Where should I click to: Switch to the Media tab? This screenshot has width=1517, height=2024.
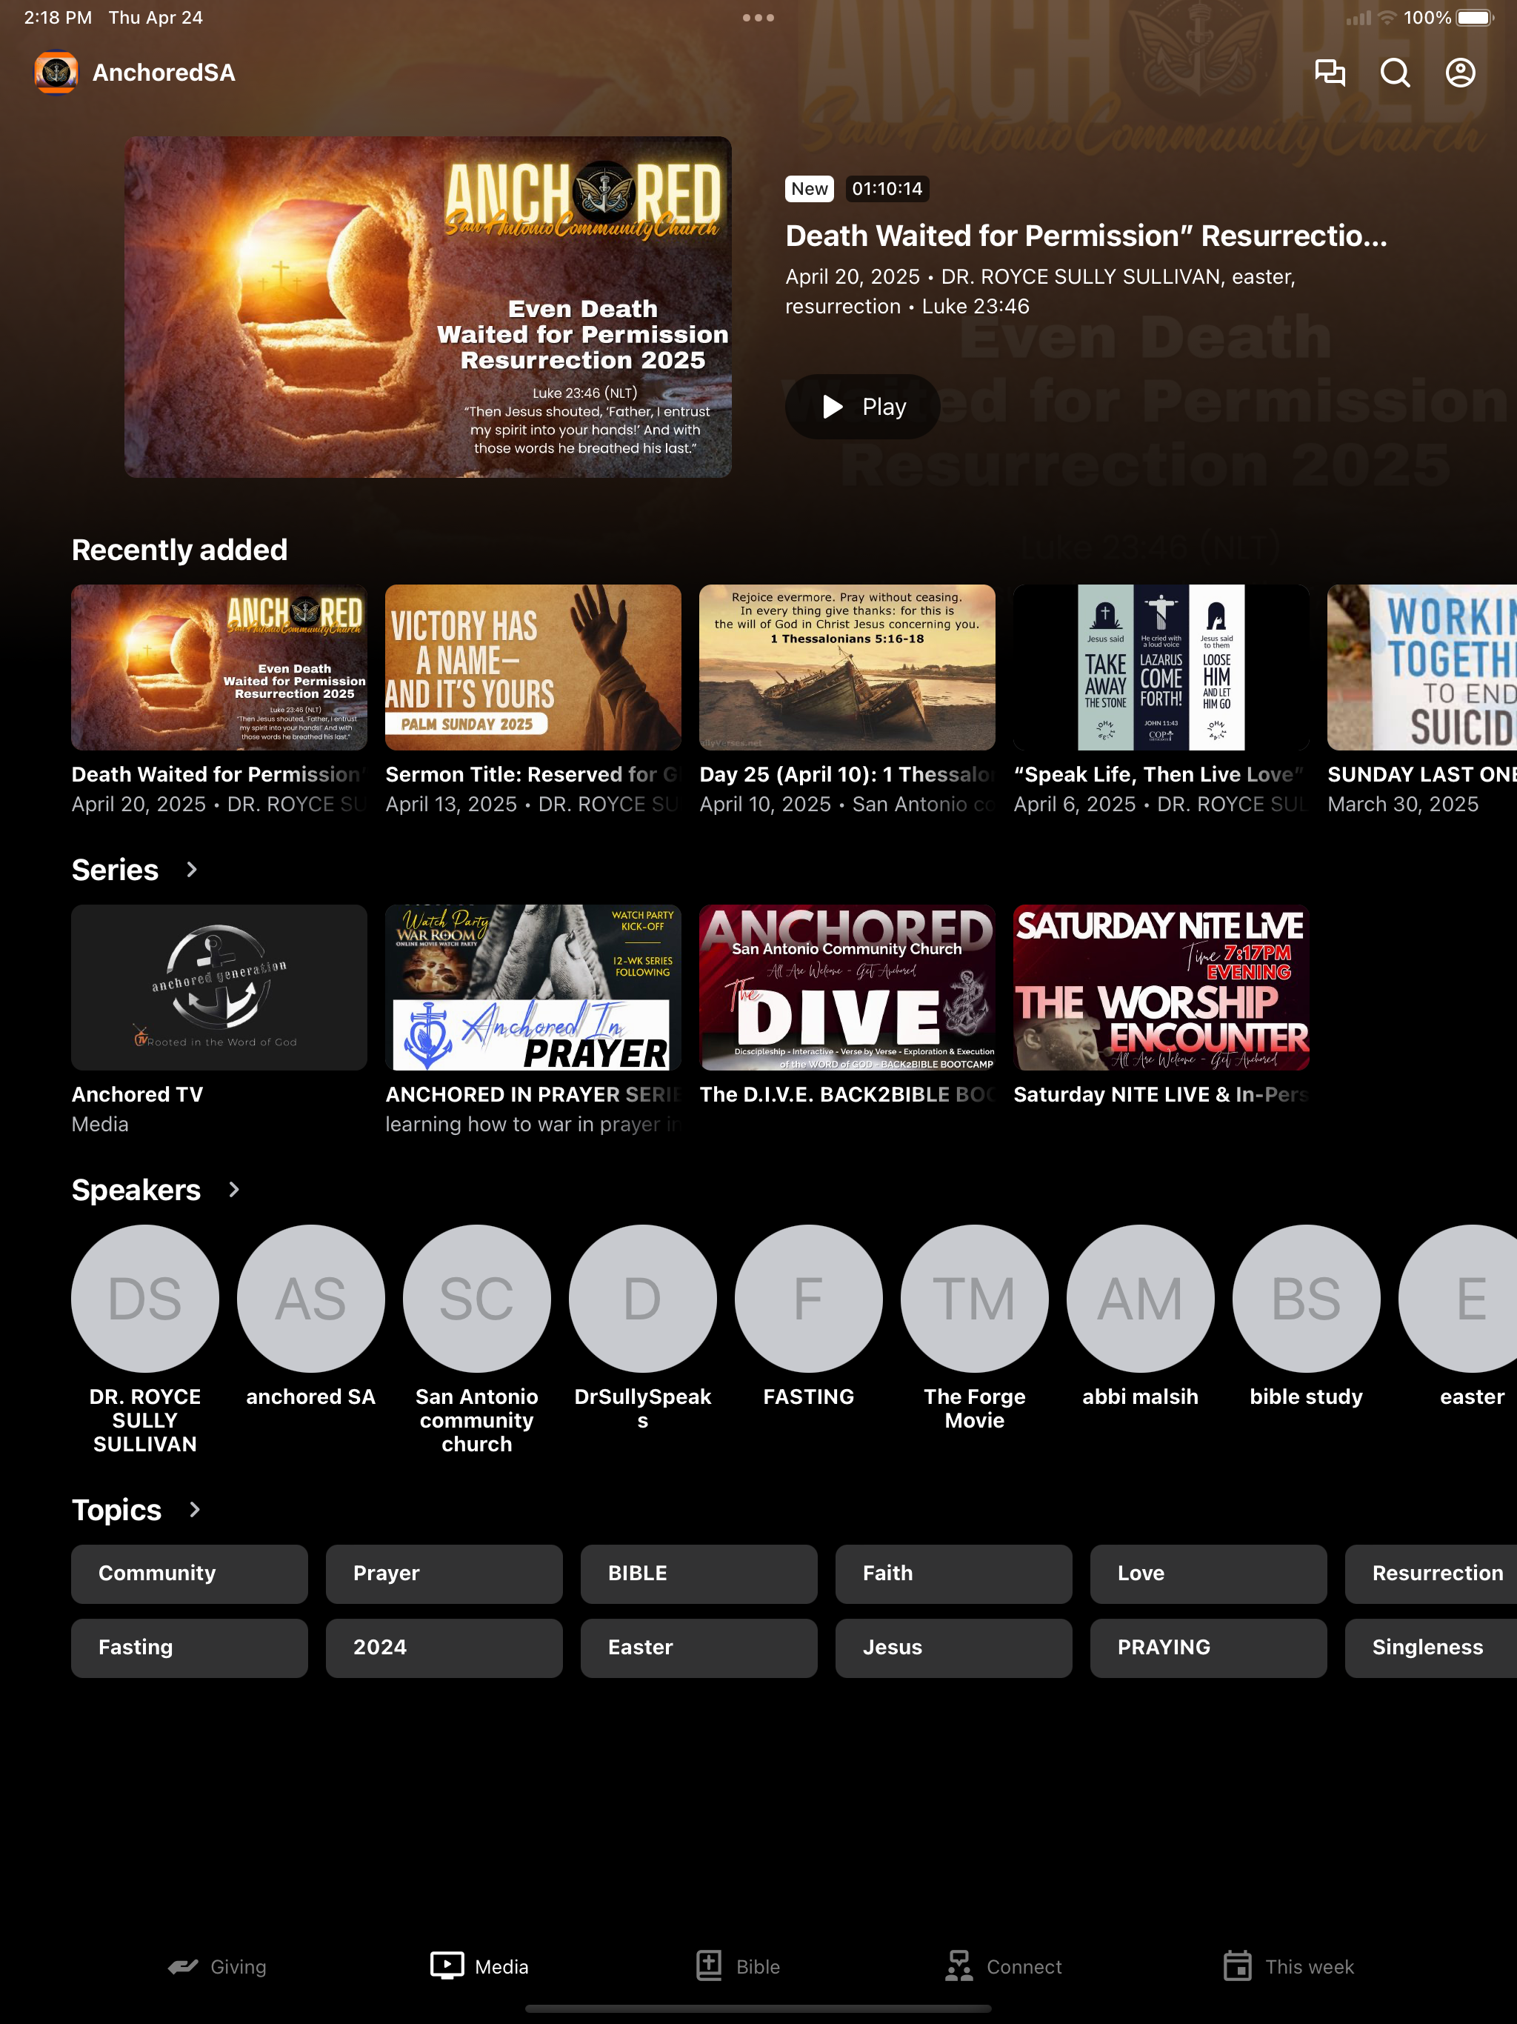(x=479, y=1966)
